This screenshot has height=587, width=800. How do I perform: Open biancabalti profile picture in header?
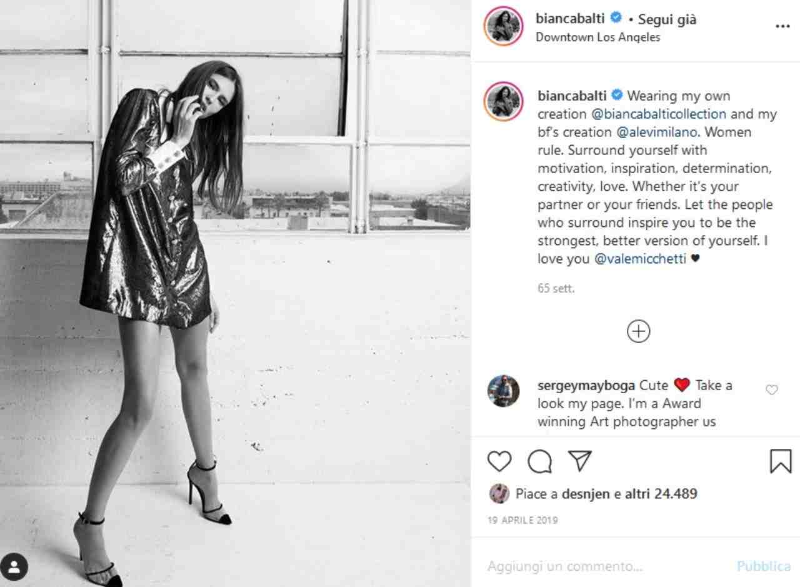click(x=503, y=26)
